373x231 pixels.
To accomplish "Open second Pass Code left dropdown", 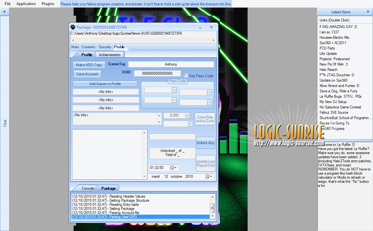I will point(174,100).
